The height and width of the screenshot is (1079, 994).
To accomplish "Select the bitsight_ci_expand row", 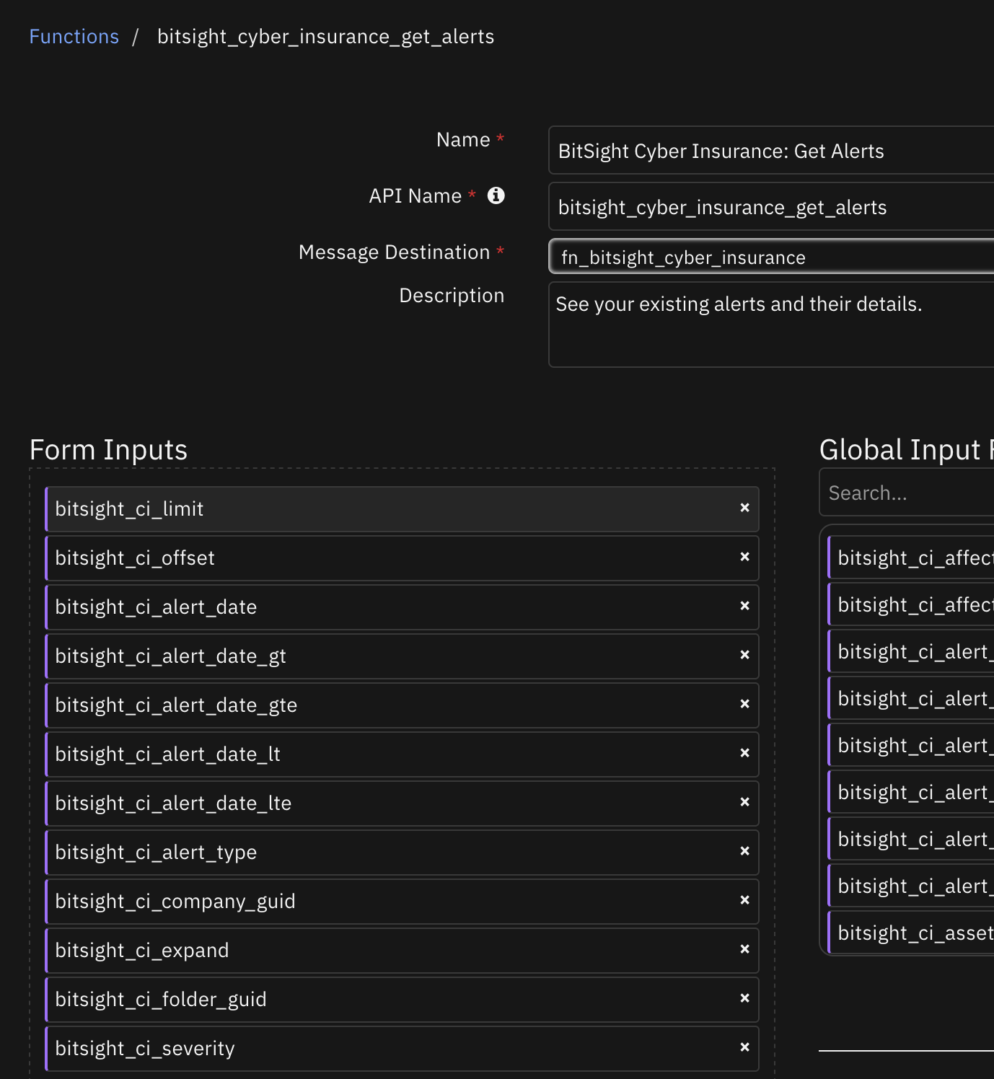I will point(402,951).
